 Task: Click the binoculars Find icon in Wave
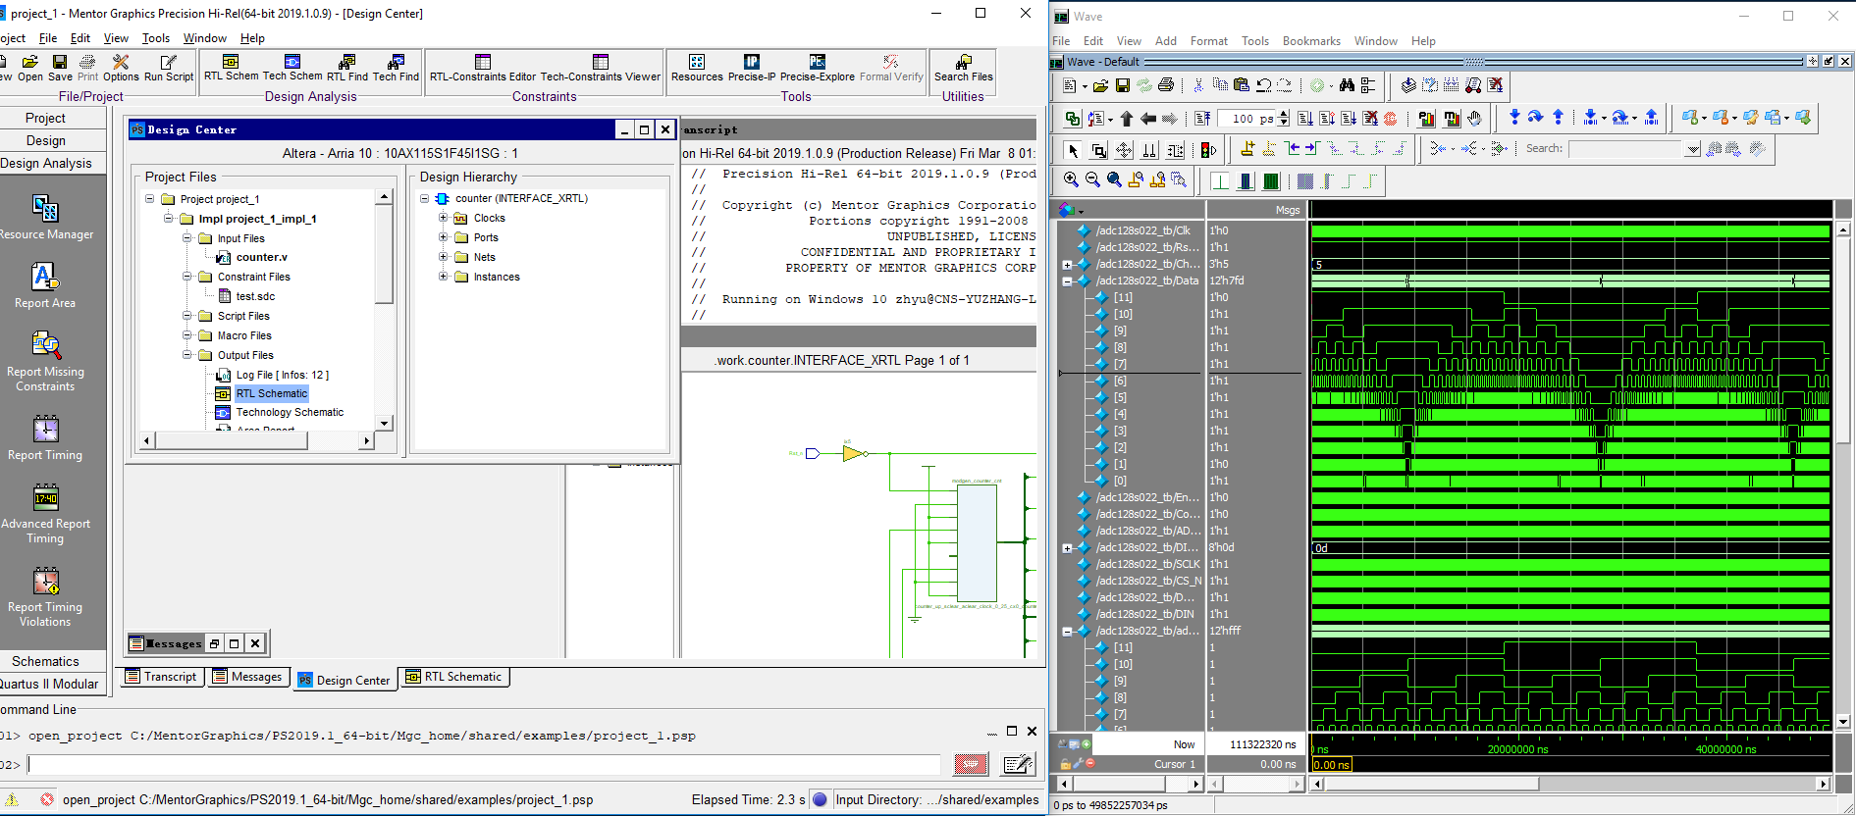click(1347, 85)
